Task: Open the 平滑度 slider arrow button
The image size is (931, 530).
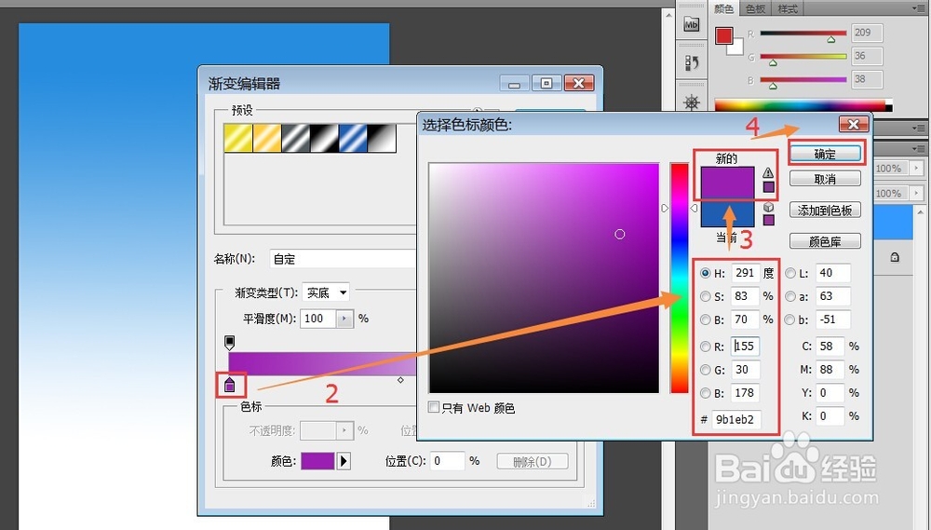Action: click(345, 319)
